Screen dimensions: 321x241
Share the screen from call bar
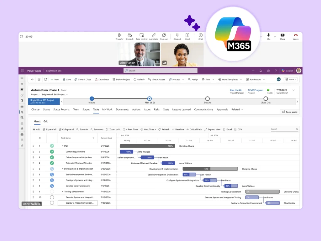click(282, 36)
